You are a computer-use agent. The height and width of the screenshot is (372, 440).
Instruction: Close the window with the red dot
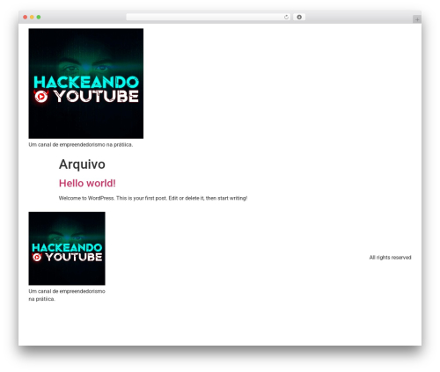(x=26, y=18)
